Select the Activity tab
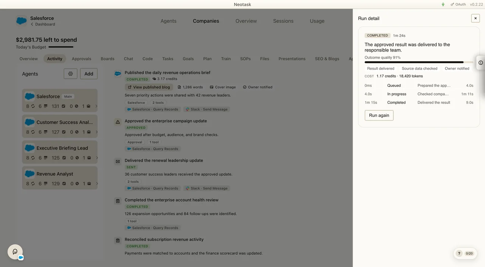This screenshot has height=267, width=485. click(x=55, y=59)
